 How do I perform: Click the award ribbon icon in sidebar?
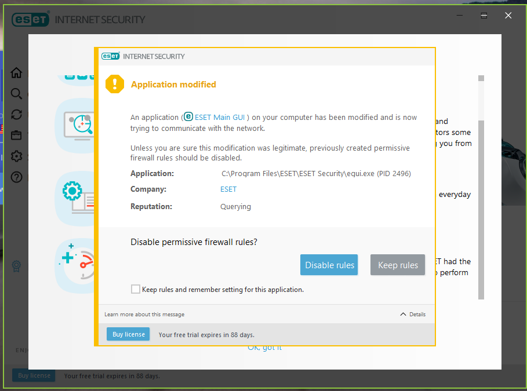[16, 266]
